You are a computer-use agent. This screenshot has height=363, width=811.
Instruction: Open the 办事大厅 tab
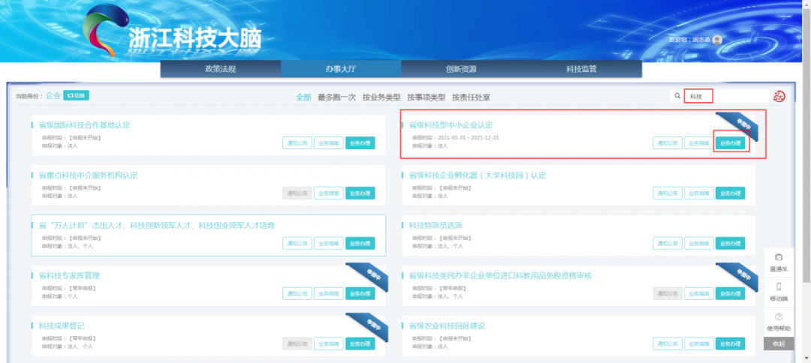coord(341,69)
